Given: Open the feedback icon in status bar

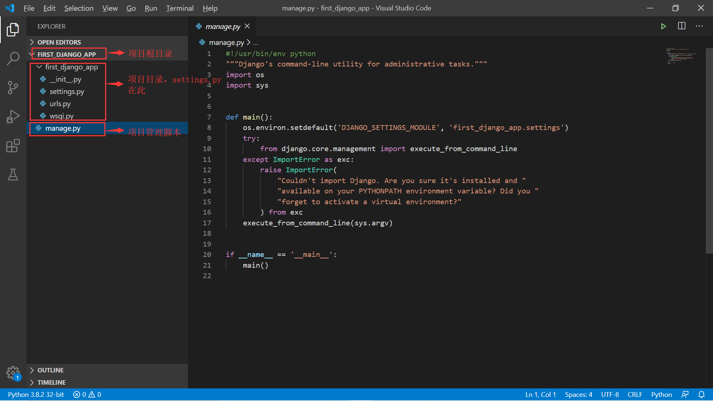Looking at the screenshot, I should [x=685, y=394].
